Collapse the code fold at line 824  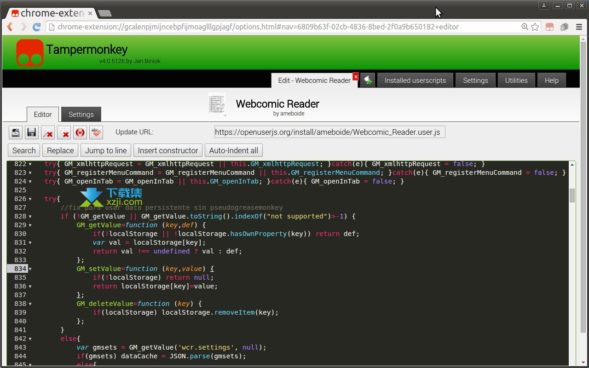pos(30,182)
